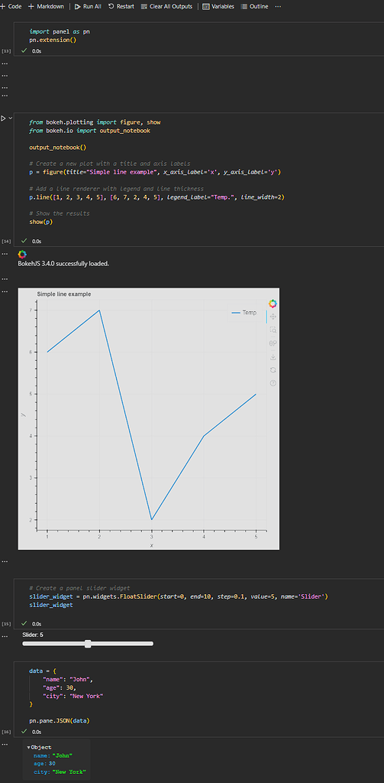Screen dimensions: 384x783
Task: Run the bokeh plotting cell
Action: point(4,119)
